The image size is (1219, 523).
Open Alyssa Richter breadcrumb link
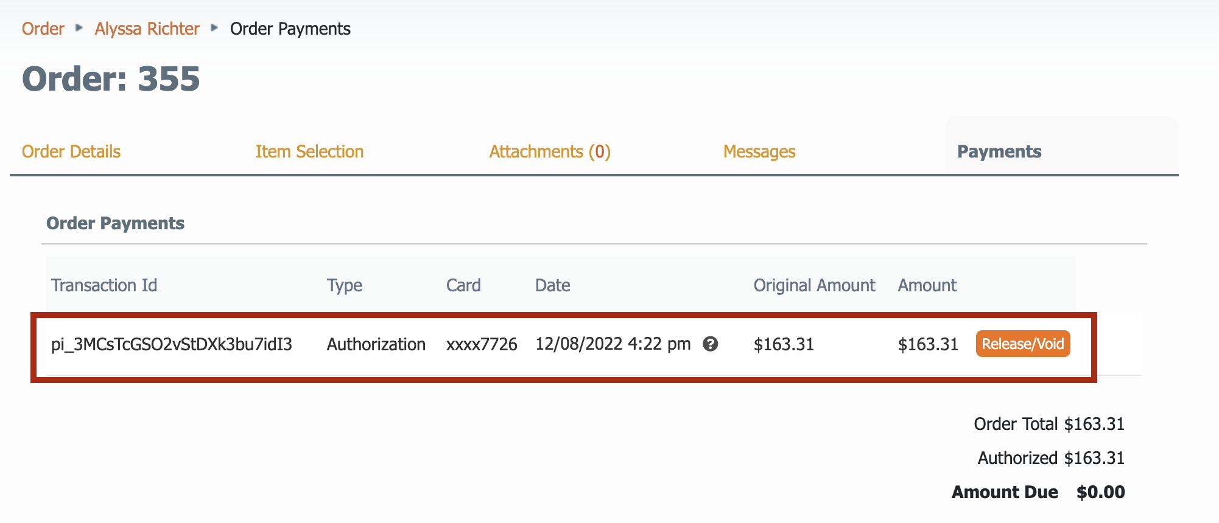coord(147,29)
